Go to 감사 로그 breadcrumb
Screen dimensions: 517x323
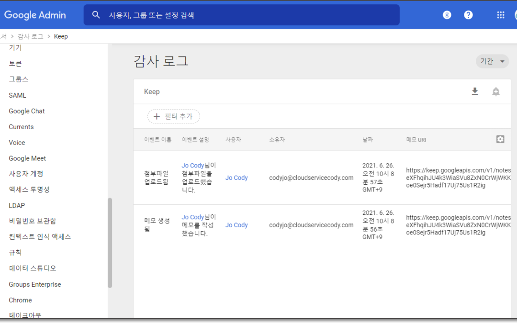(30, 36)
